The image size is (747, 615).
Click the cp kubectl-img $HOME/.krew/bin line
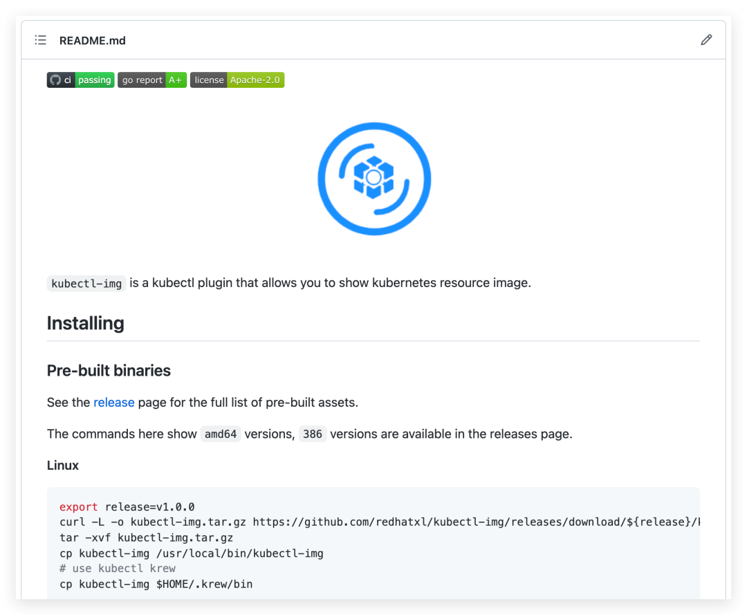pos(156,584)
